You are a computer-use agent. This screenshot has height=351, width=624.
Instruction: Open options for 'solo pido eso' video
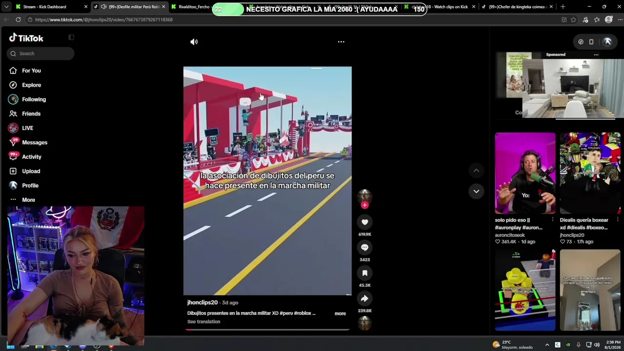click(552, 220)
